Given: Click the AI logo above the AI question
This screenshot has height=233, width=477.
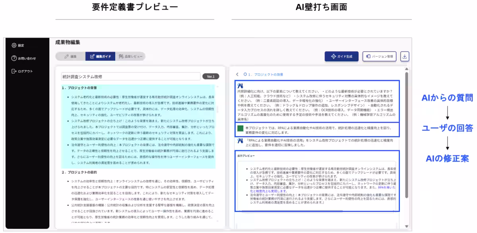Looking at the screenshot, I should (240, 86).
